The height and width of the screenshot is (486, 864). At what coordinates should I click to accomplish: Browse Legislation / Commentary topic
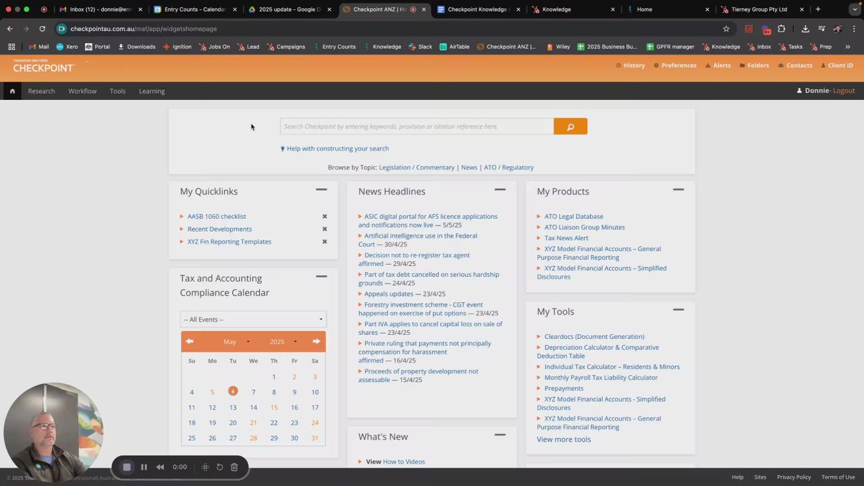pos(416,167)
